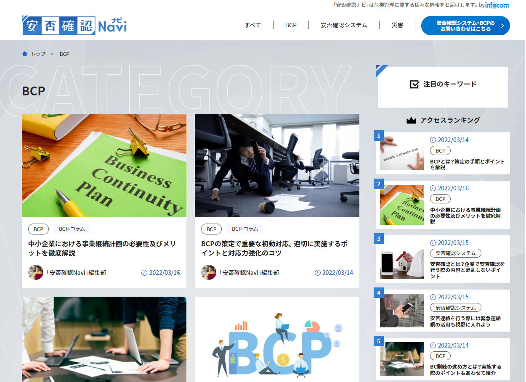
Task: Open ranking 2 green paper thumbnail
Action: [x=402, y=205]
